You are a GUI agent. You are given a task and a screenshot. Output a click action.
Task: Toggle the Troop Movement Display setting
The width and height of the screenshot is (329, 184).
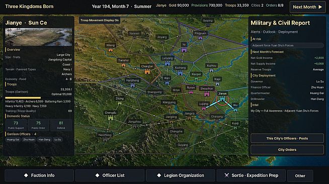(100, 20)
